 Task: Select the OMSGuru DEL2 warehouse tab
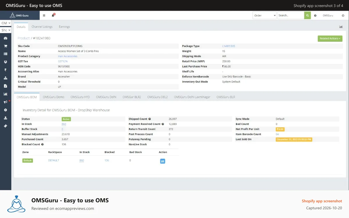pos(158,97)
